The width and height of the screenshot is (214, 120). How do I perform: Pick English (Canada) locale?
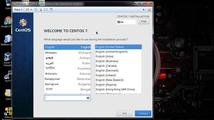[118, 66]
